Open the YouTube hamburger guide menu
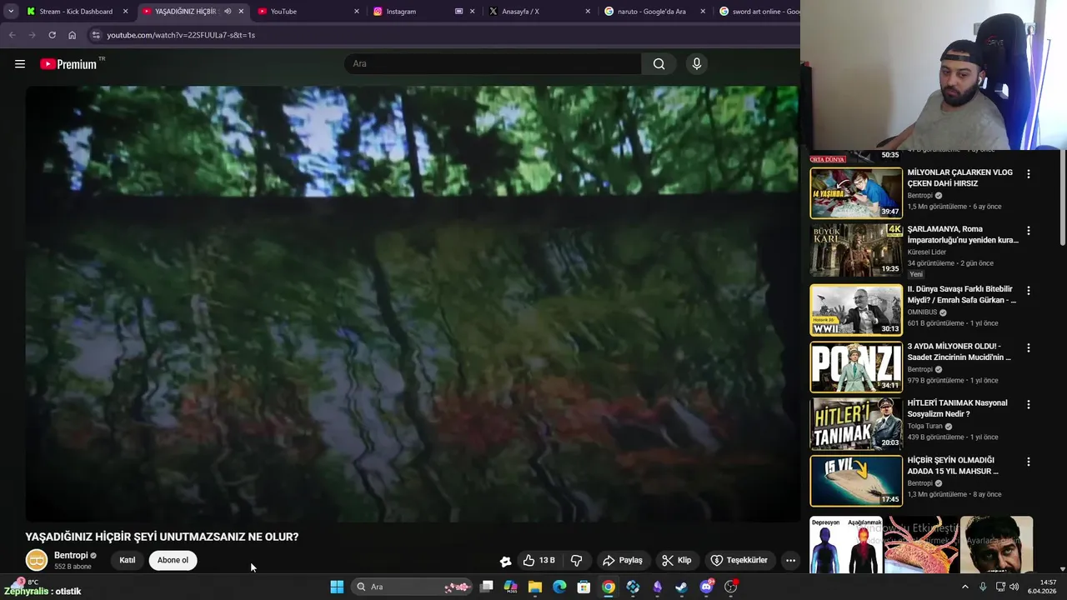 [20, 64]
